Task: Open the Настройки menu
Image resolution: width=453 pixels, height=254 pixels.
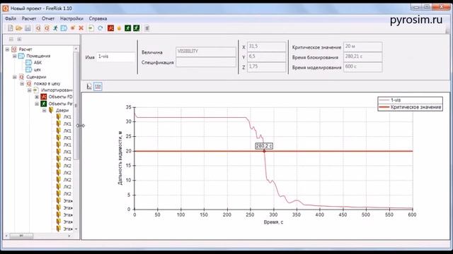Action: coord(71,18)
